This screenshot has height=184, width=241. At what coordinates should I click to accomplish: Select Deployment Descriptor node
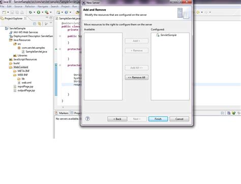(x=33, y=36)
